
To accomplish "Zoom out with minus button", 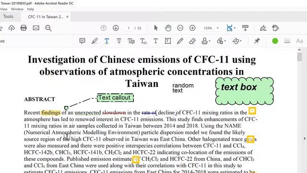I will (180, 28).
